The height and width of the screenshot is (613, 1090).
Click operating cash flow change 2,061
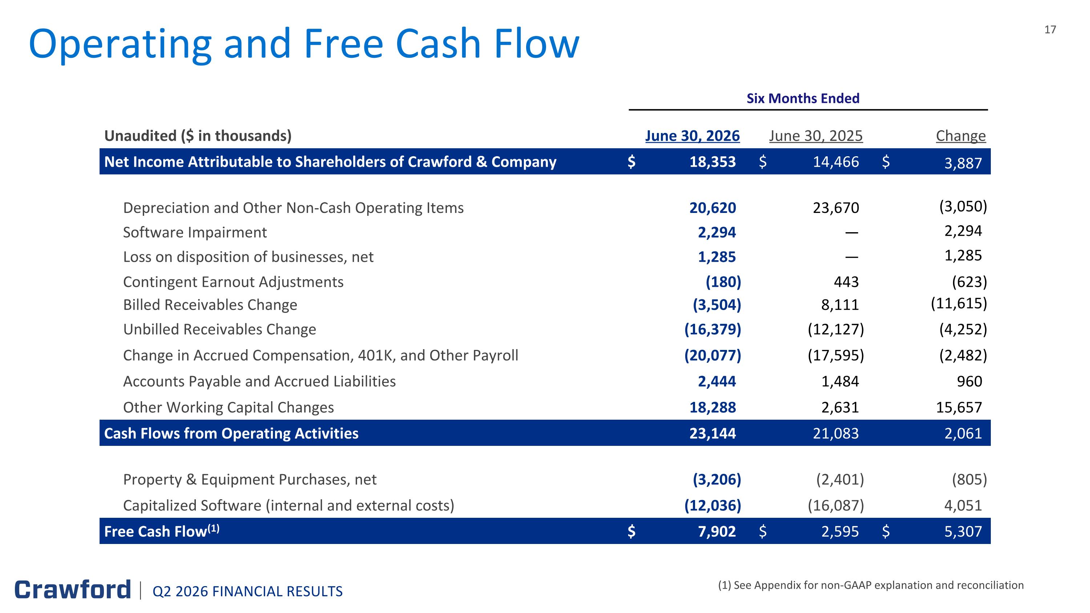pos(963,433)
